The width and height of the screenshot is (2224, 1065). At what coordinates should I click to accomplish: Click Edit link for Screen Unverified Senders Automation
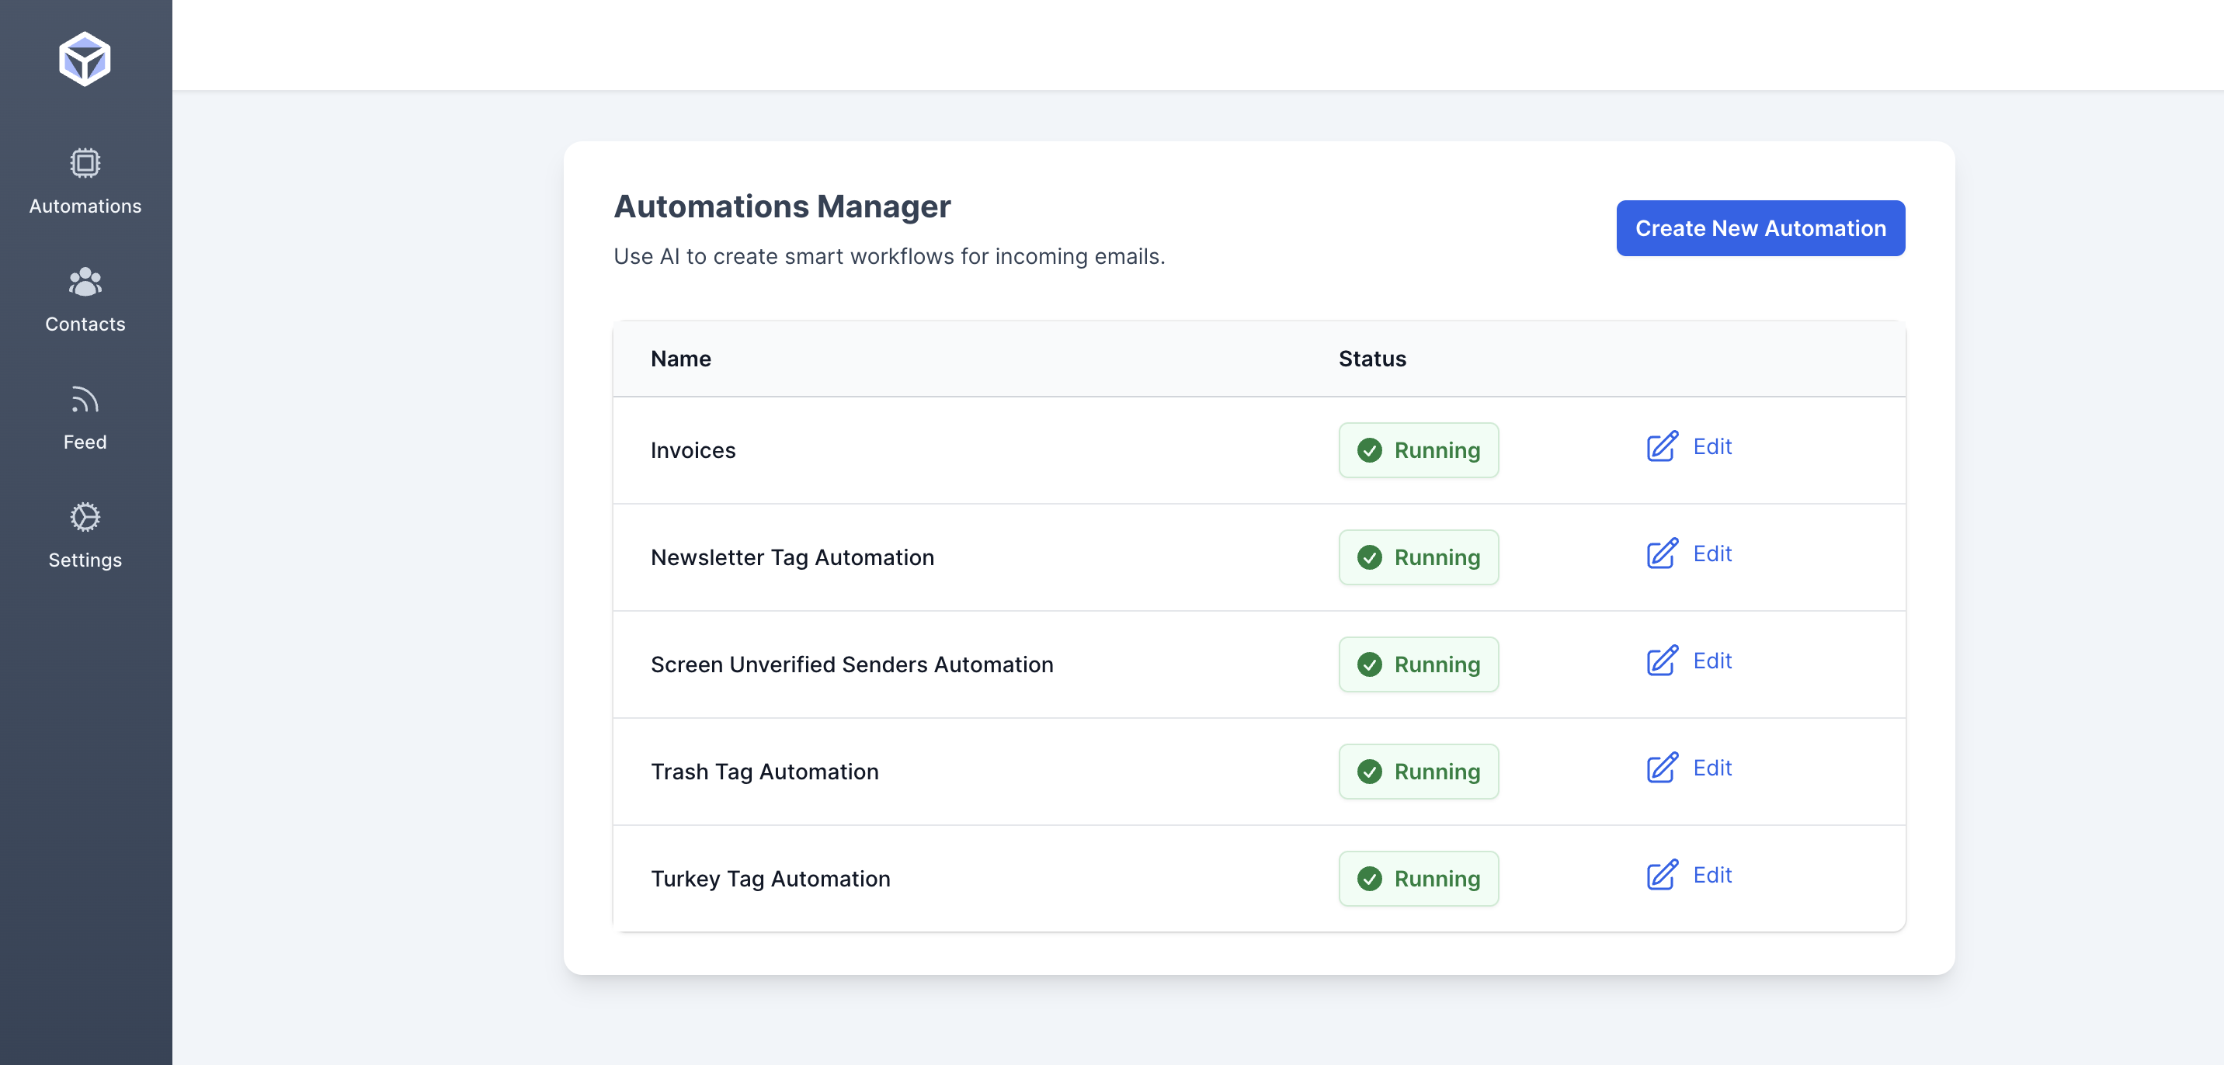[1689, 660]
